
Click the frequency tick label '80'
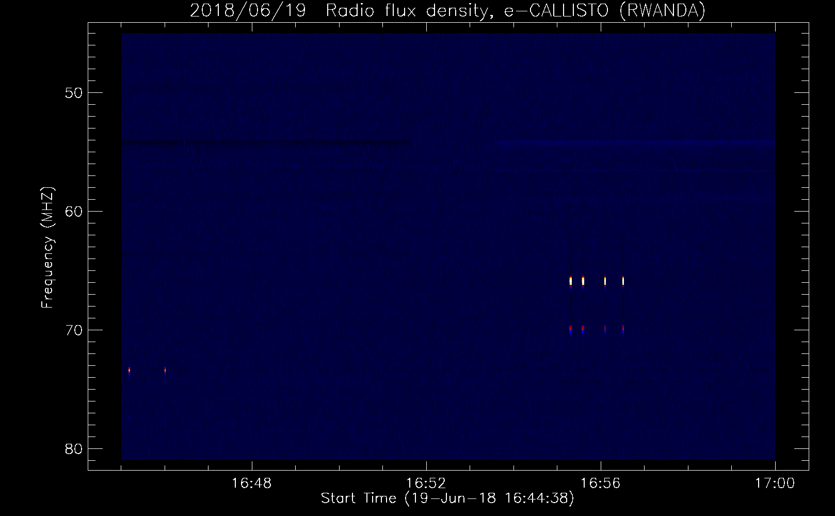click(74, 449)
